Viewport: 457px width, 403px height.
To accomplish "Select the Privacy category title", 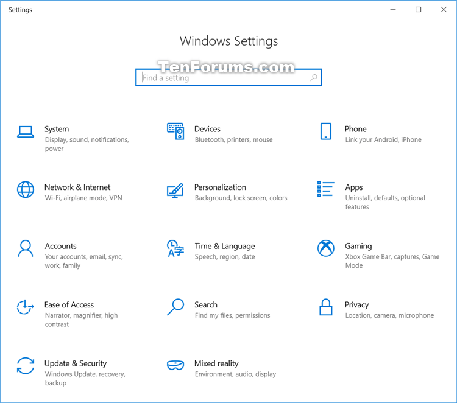I will click(356, 305).
